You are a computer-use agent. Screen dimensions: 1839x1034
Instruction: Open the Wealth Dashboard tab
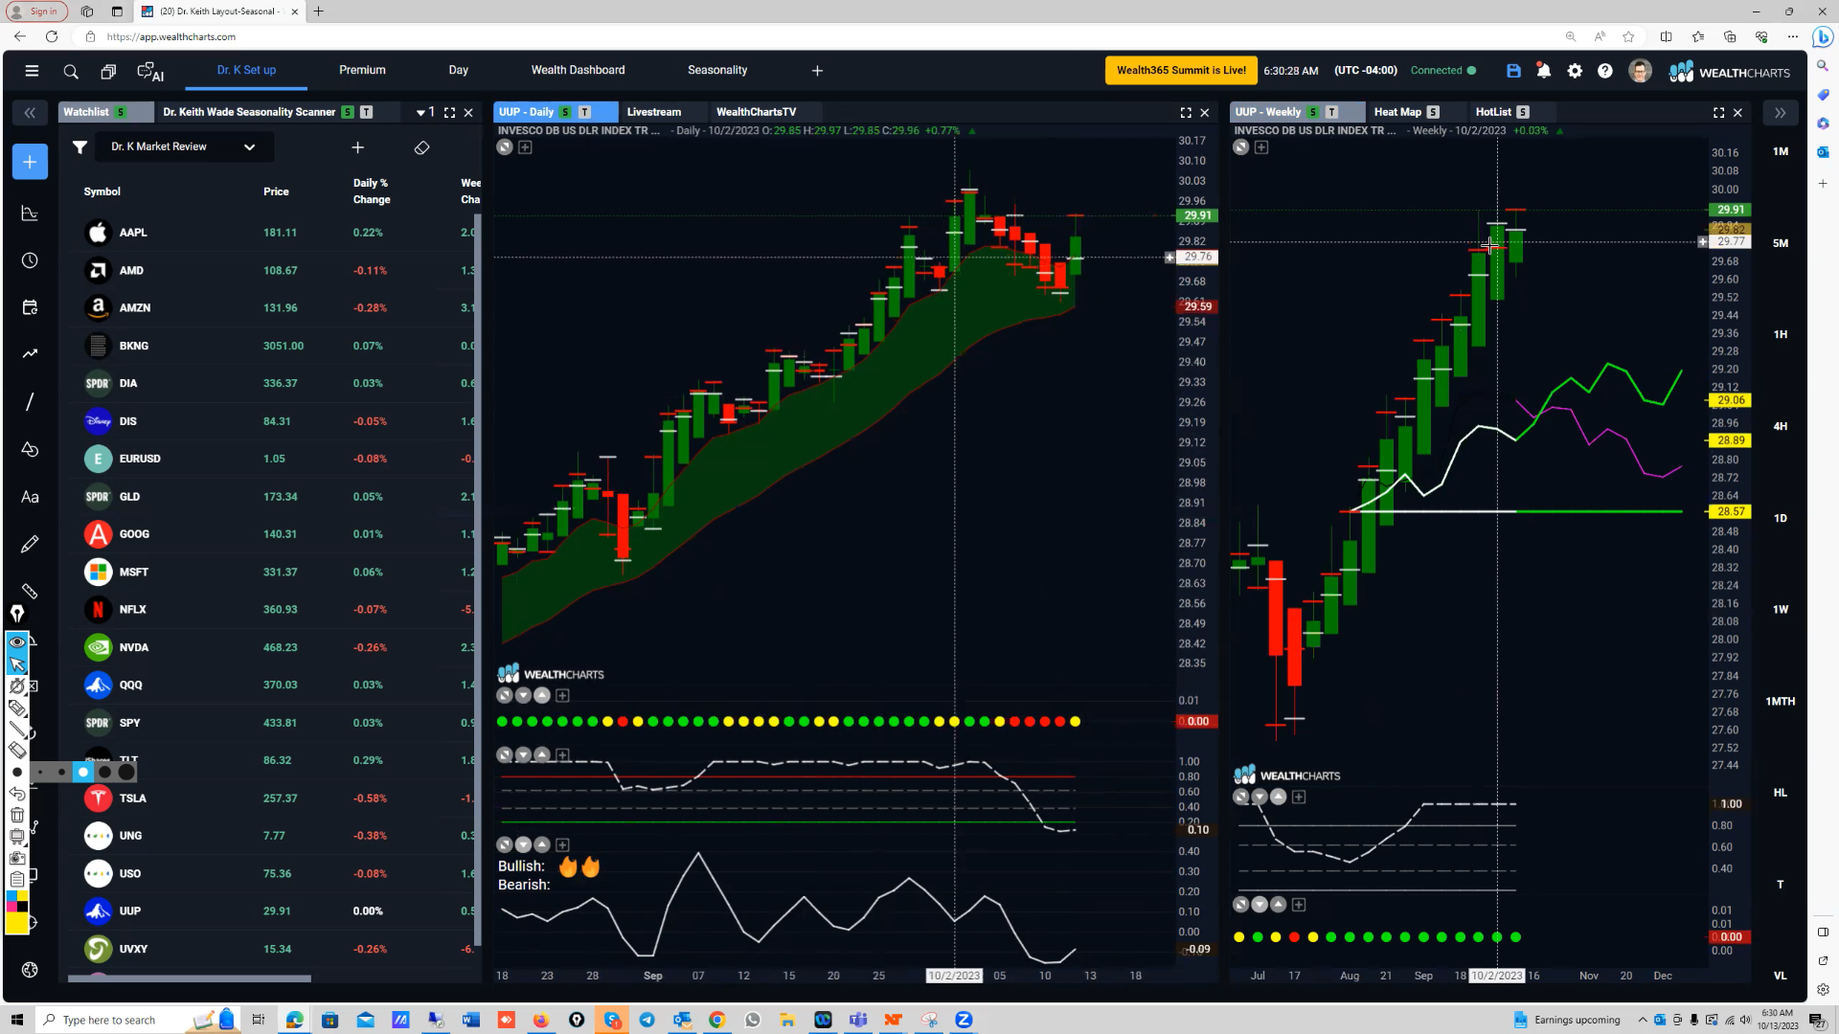point(578,71)
